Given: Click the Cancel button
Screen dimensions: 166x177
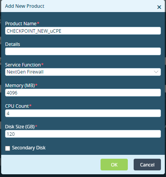Looking at the screenshot, I should point(147,165).
